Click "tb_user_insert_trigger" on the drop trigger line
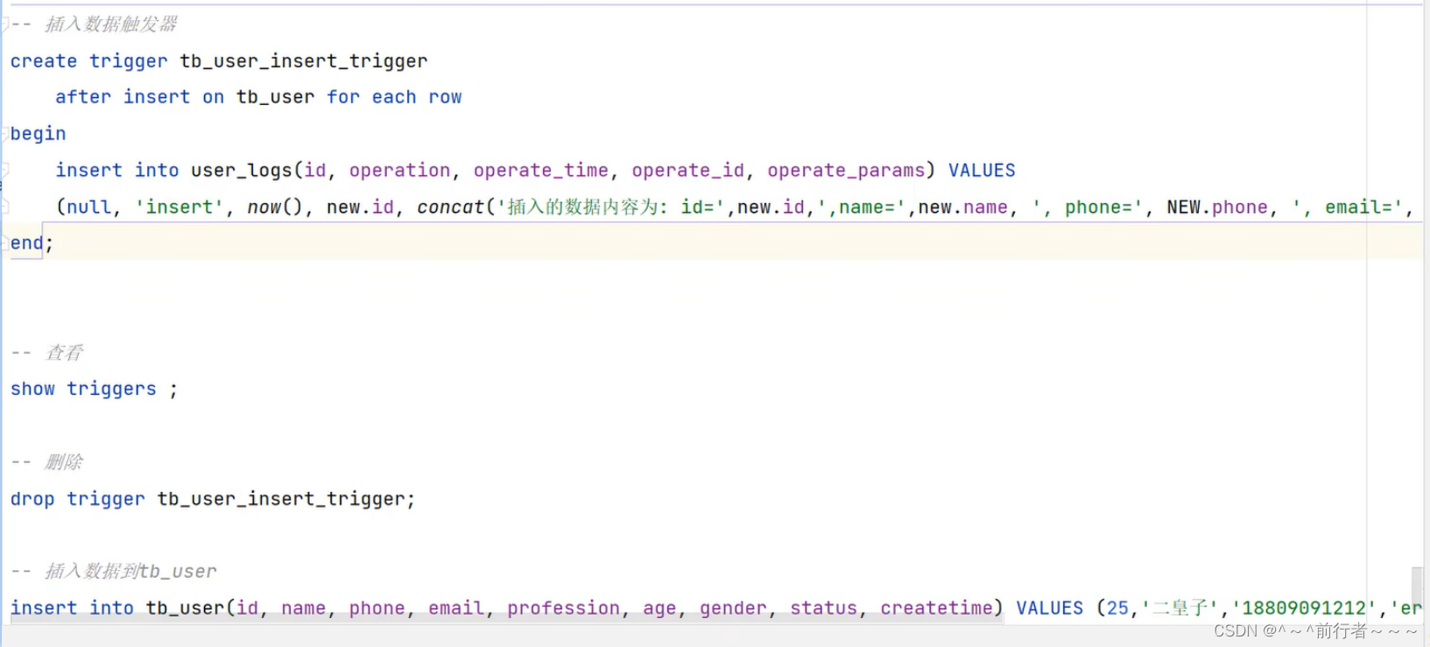 (x=281, y=499)
